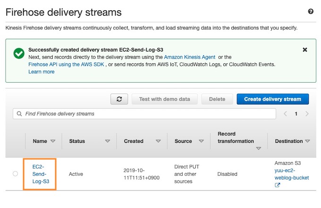Refresh the delivery streams list
This screenshot has height=208, width=321.
tap(119, 99)
